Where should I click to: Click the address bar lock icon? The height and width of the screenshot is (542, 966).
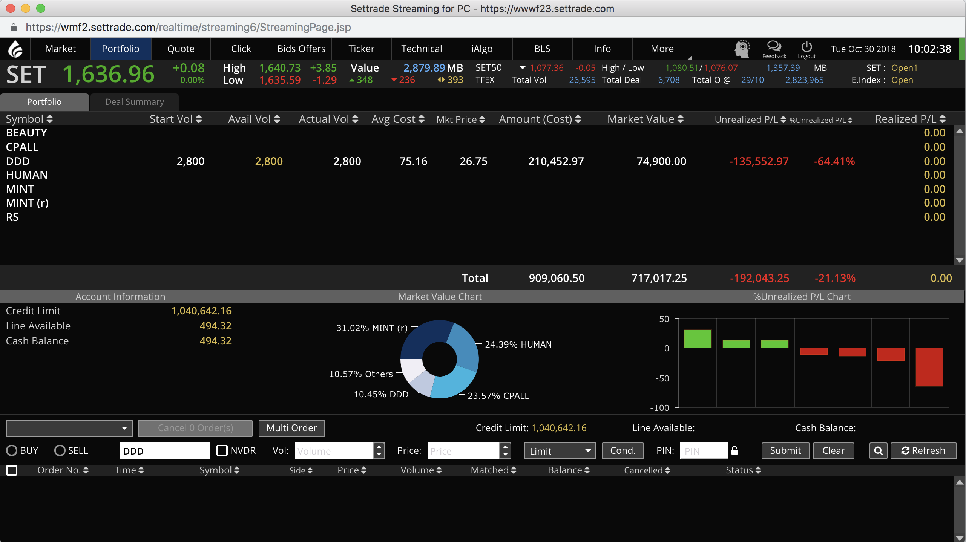tap(14, 27)
